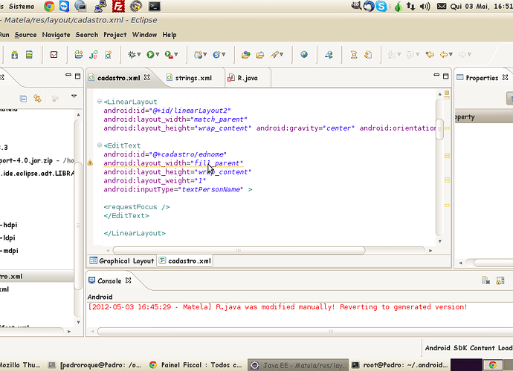Toggle Link with Editor in left panel
This screenshot has height=371, width=513.
pyautogui.click(x=37, y=98)
